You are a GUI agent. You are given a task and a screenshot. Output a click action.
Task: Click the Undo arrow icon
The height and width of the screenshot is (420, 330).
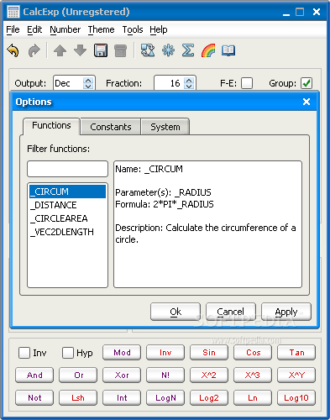[13, 50]
